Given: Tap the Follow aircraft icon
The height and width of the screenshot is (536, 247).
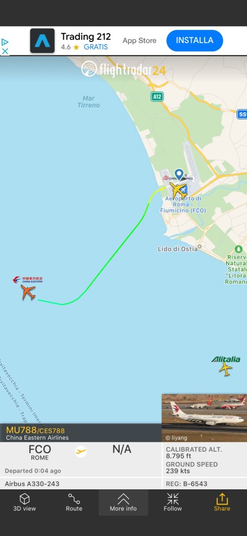Looking at the screenshot, I should point(173,499).
